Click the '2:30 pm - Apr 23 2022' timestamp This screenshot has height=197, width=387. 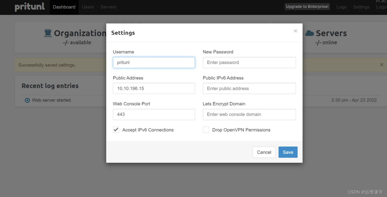point(354,100)
